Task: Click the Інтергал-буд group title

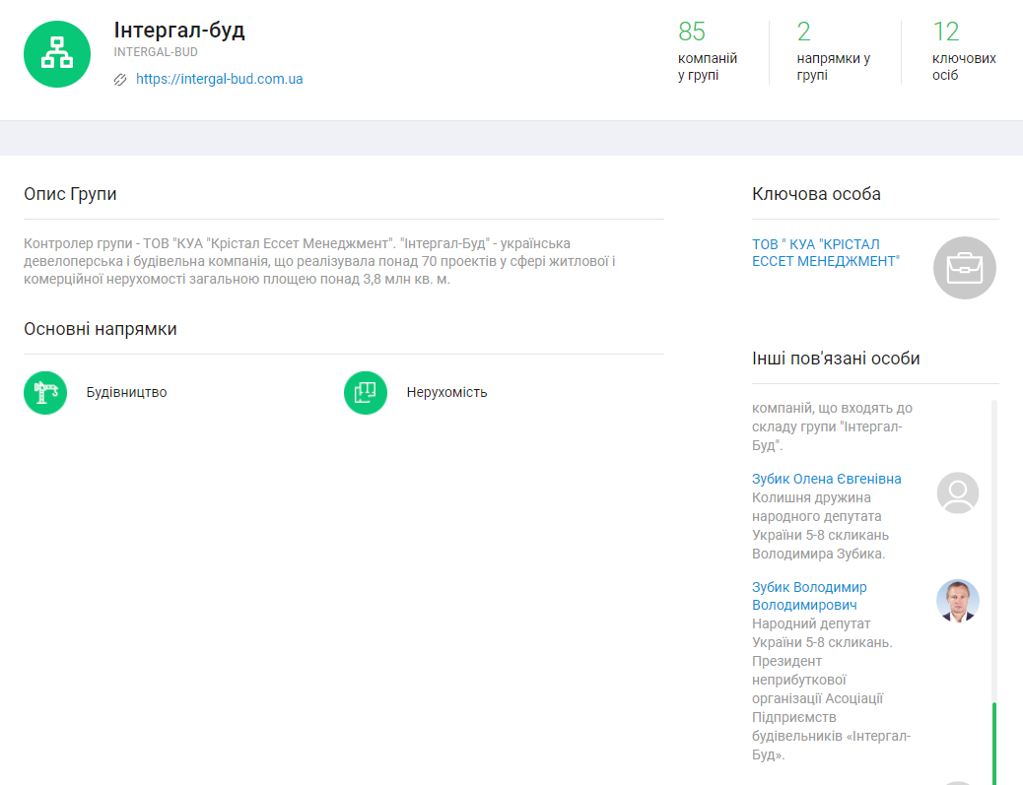Action: [x=179, y=31]
